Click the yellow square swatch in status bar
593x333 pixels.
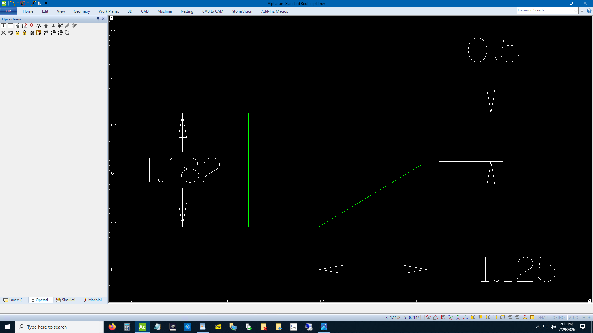coord(532,317)
